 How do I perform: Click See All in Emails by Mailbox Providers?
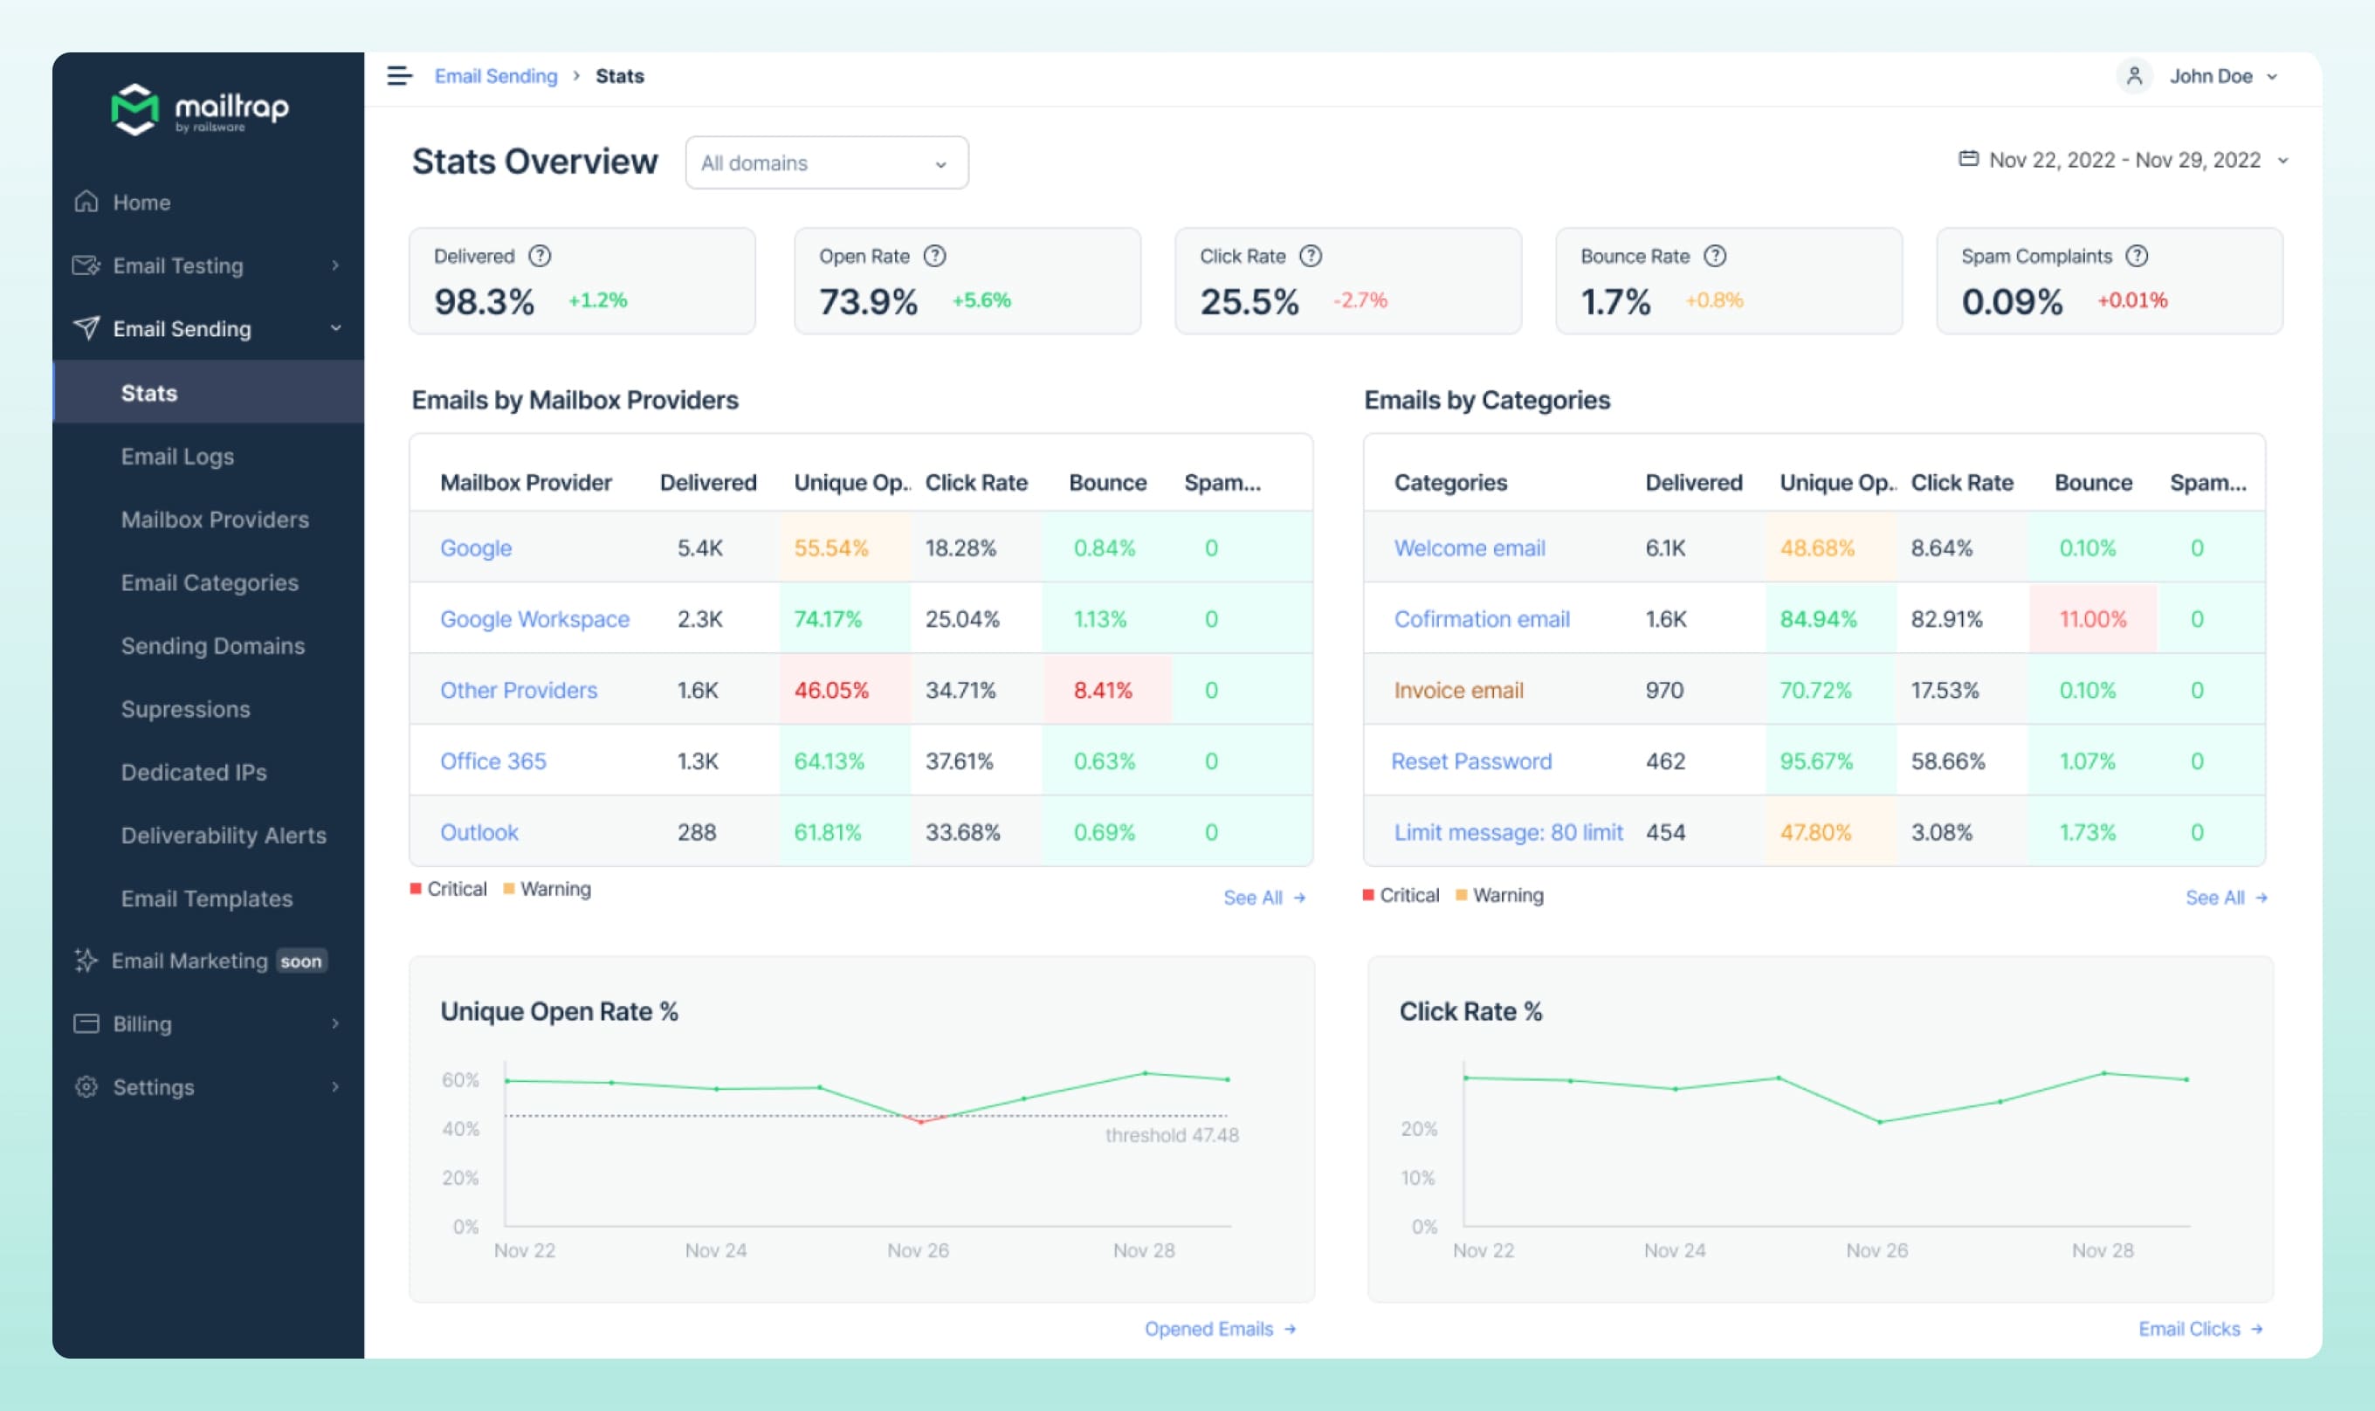1255,895
